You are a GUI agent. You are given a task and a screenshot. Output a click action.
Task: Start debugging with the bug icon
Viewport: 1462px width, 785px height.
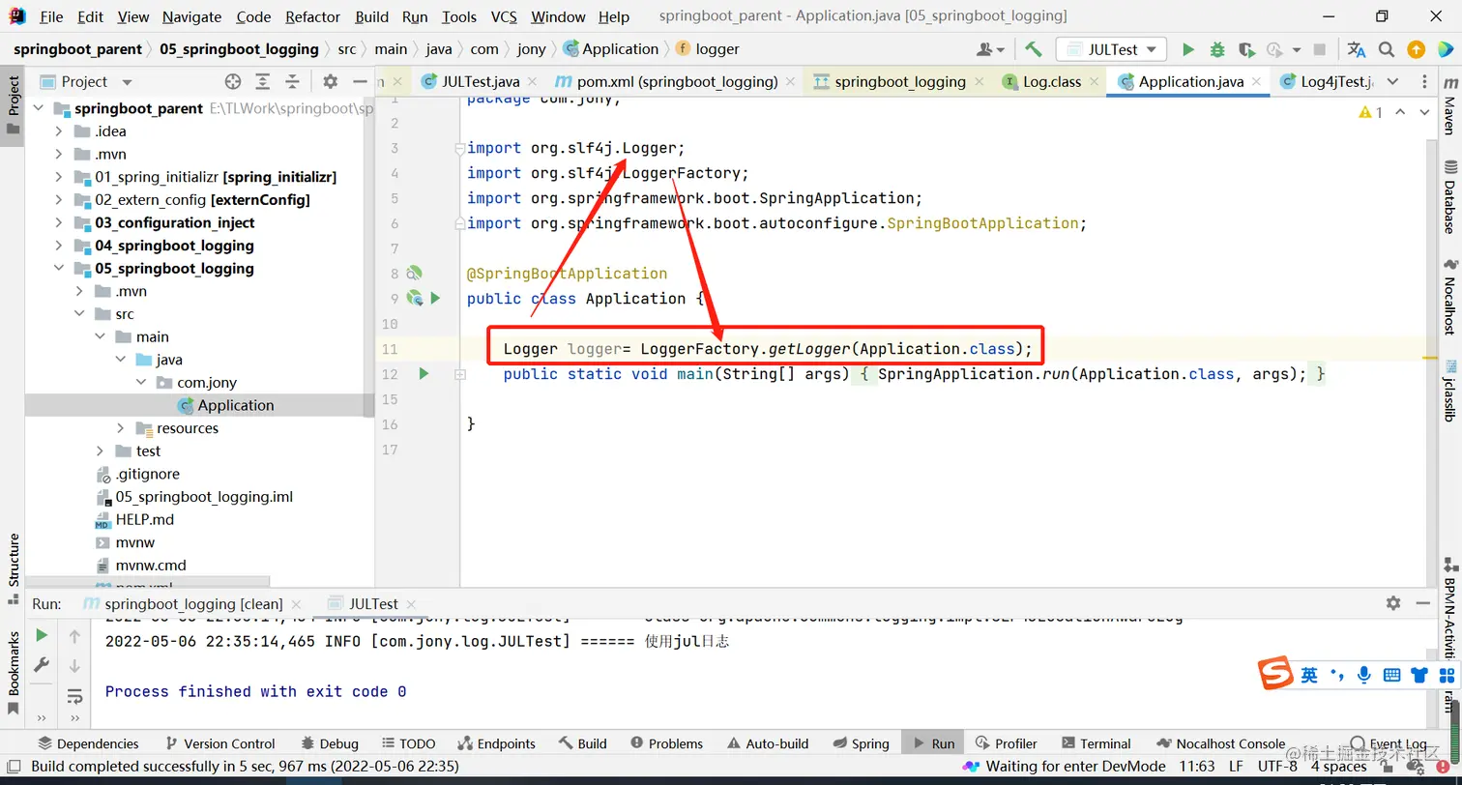[1217, 49]
